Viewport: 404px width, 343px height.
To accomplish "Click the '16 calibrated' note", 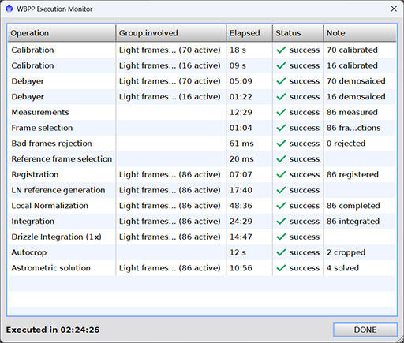I will click(x=352, y=65).
